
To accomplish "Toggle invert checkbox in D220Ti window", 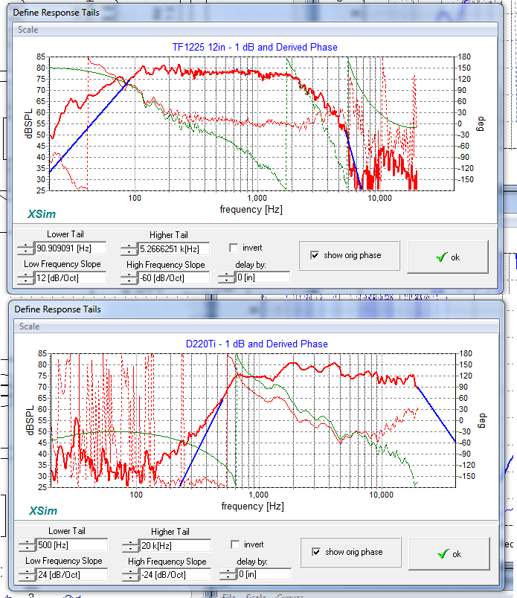I will coord(235,544).
